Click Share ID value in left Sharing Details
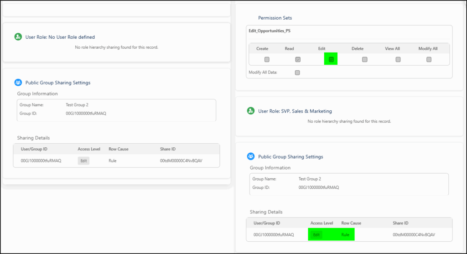Viewport: 467px width, 254px height. (182, 161)
